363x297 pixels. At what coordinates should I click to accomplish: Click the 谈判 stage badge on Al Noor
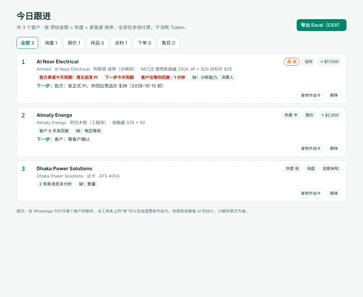coord(308,62)
